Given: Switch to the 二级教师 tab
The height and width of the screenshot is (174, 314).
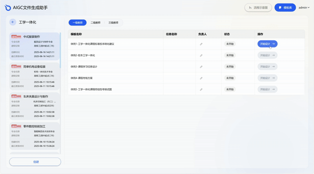Looking at the screenshot, I should click(x=95, y=23).
